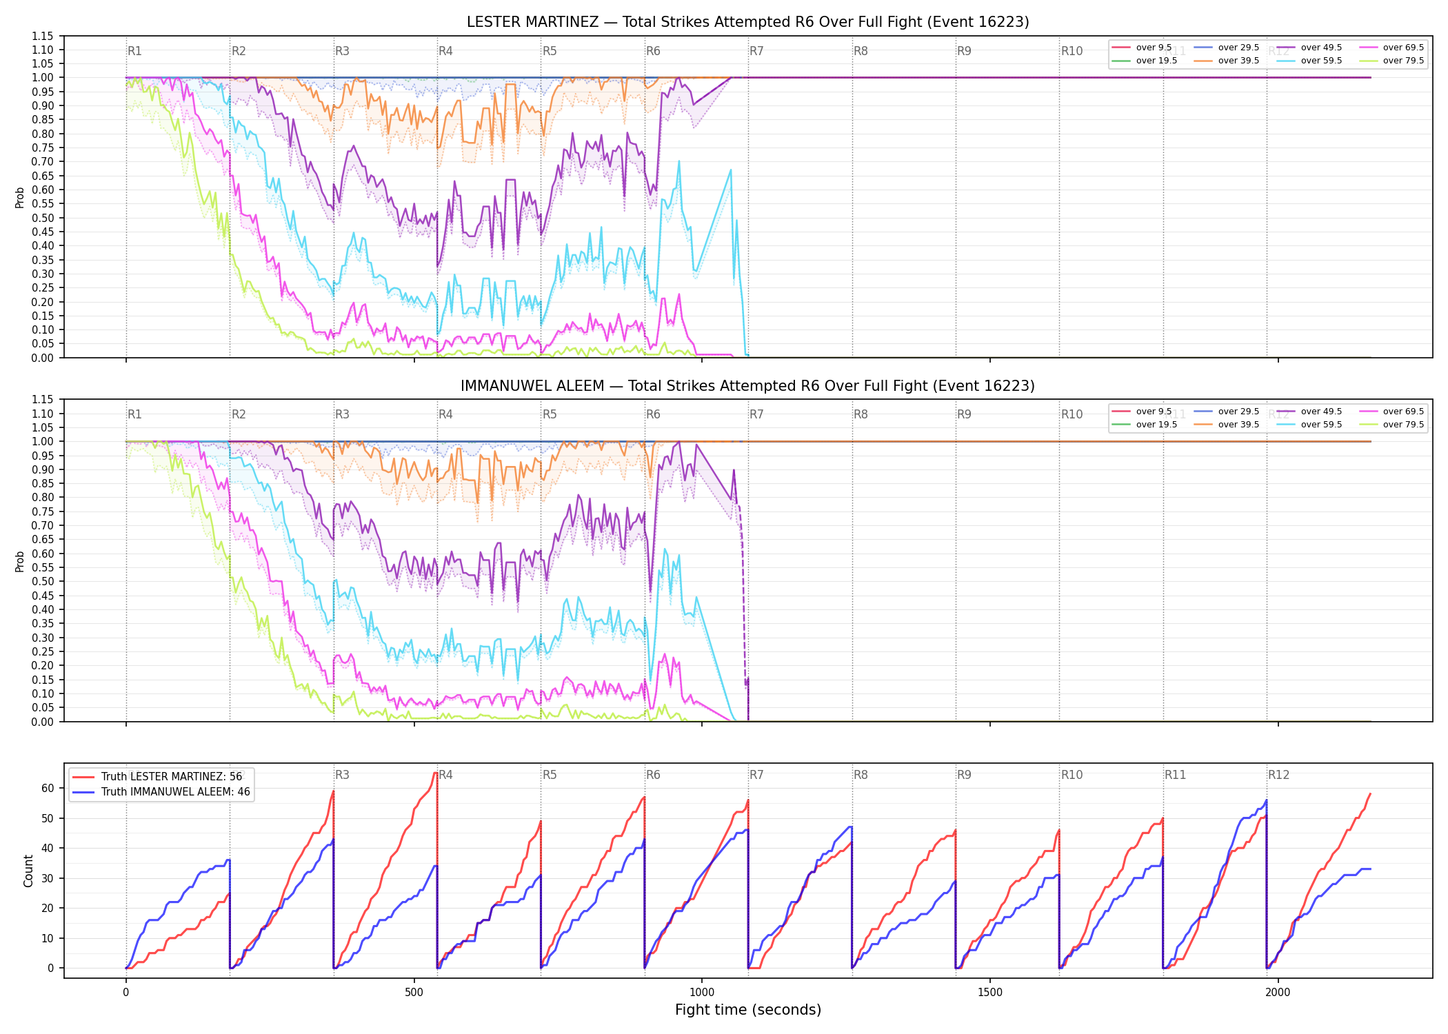The image size is (1448, 1034).
Task: Click R4 label in Lester Martinez chart
Action: (x=445, y=51)
